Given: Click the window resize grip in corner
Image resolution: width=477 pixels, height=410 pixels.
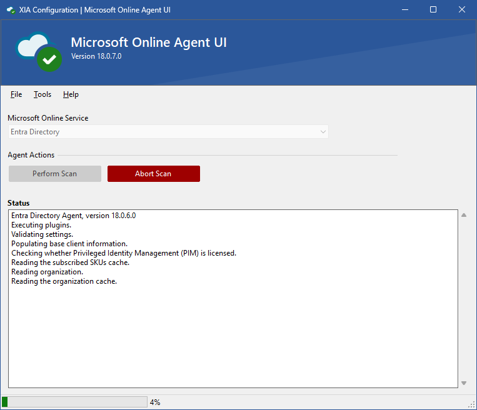Looking at the screenshot, I should [x=471, y=404].
